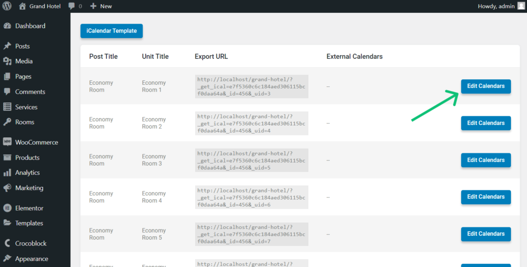Click the WordPress logo icon
Screen dimensions: 527x267
tap(7, 6)
